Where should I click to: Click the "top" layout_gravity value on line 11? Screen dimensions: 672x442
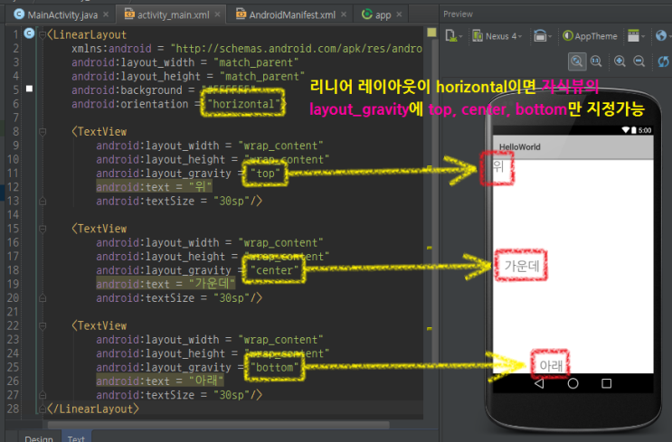[x=265, y=174]
